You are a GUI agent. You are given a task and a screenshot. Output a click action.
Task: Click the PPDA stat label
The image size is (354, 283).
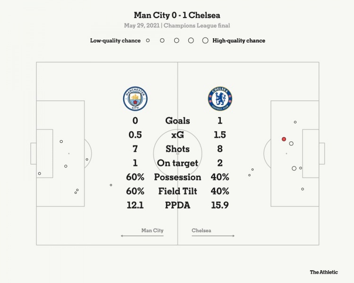pos(177,205)
